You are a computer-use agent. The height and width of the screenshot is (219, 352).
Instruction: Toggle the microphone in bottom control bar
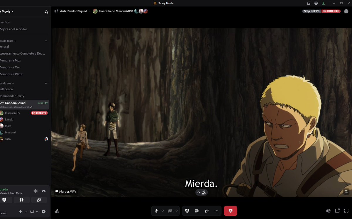(x=156, y=211)
